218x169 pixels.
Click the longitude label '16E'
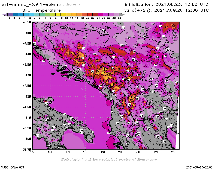50,152
